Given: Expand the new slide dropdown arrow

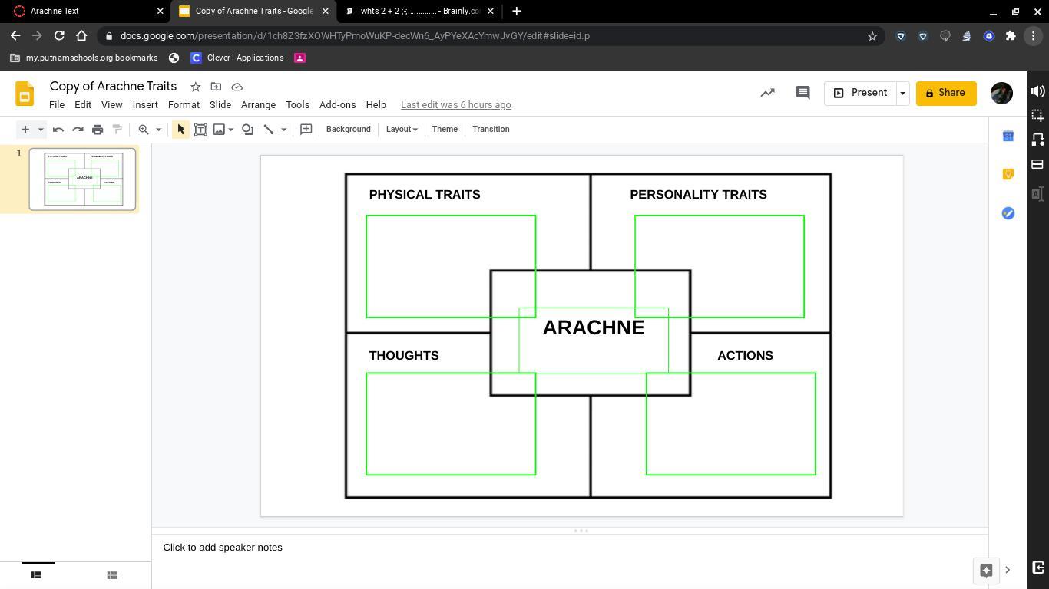Looking at the screenshot, I should click(x=41, y=130).
